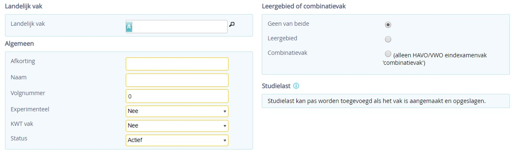
Task: Click the Volgnummer field containing 0
Action: point(177,96)
